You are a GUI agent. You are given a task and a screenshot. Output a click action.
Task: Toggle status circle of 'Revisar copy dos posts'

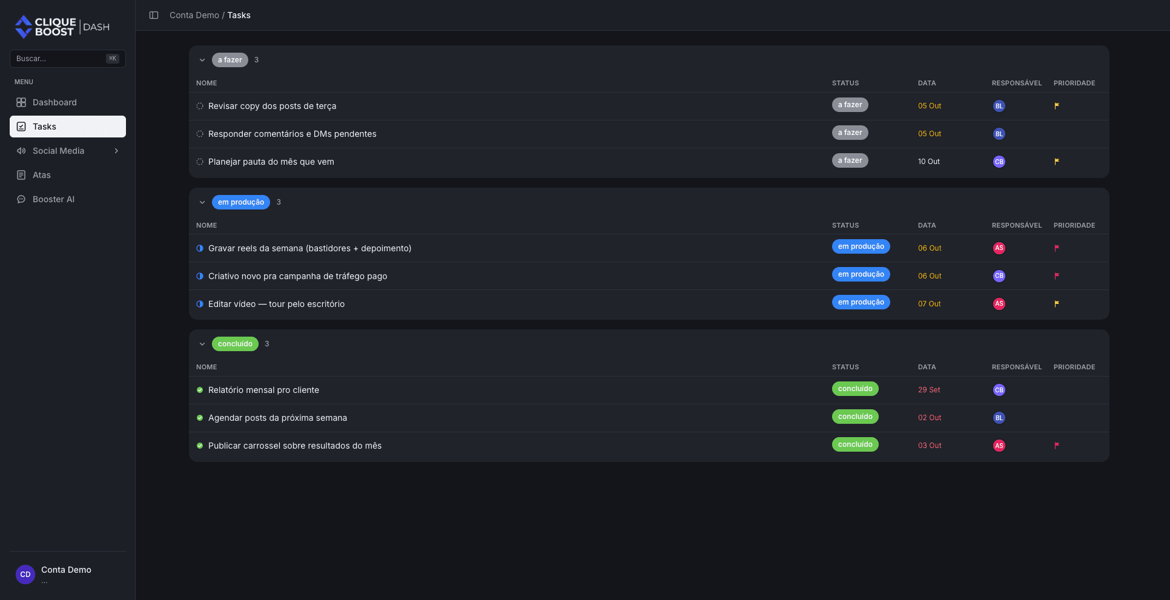[x=200, y=106]
